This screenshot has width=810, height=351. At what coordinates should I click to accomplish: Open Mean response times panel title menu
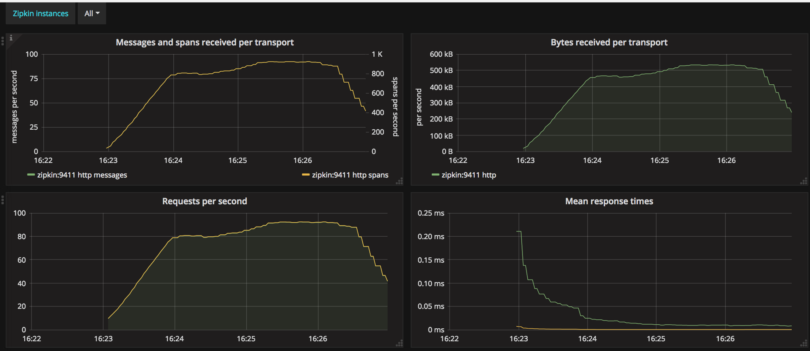[609, 201]
